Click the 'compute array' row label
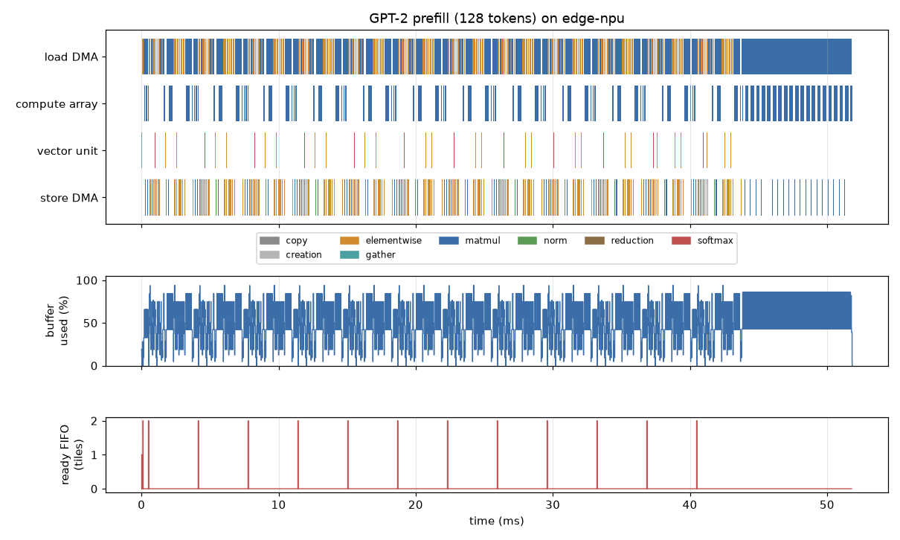Image resolution: width=900 pixels, height=540 pixels. tap(57, 104)
